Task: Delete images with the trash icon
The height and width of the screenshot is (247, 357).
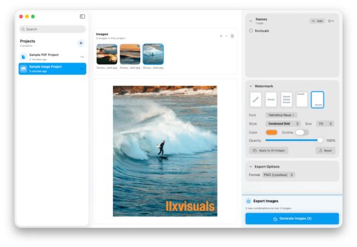Action: [x=232, y=36]
